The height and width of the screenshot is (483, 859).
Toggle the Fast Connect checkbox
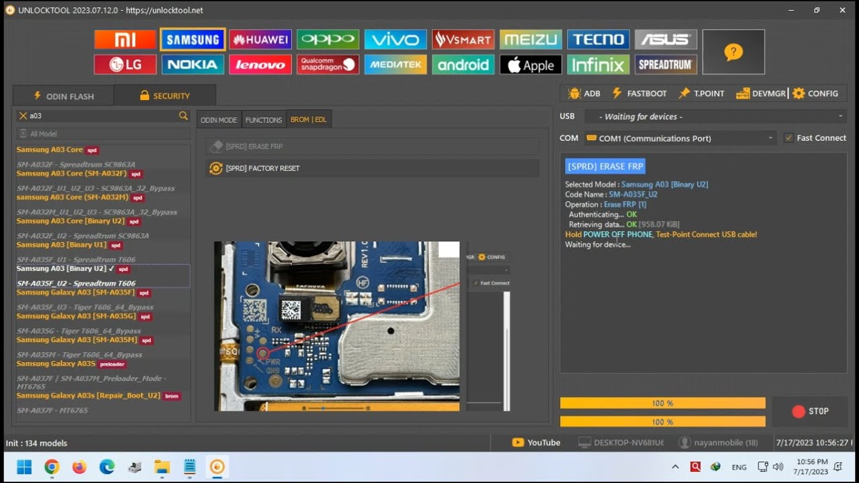pyautogui.click(x=789, y=138)
